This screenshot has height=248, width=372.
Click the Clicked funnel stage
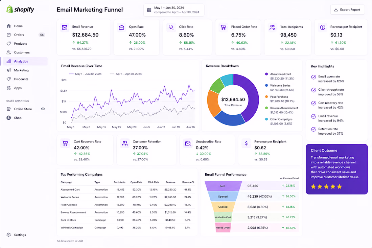coord(223,207)
